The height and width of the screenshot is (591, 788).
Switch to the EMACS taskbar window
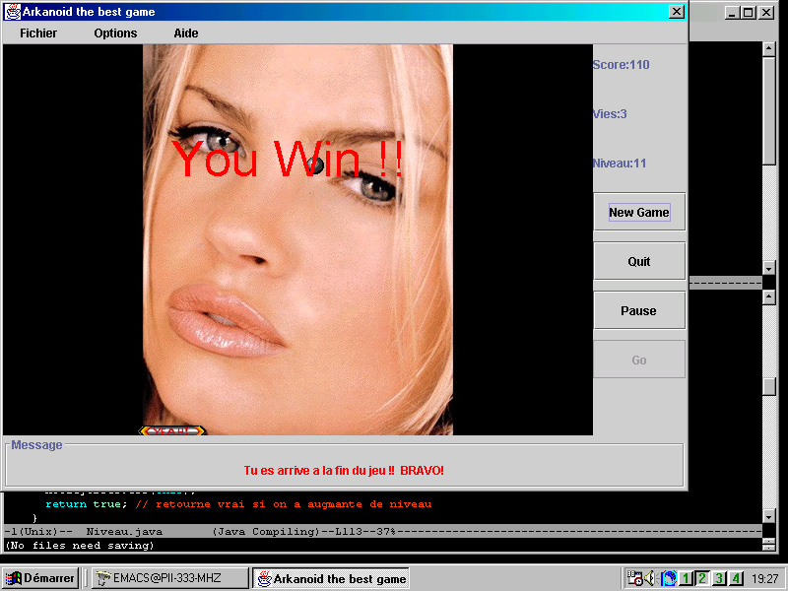point(168,578)
